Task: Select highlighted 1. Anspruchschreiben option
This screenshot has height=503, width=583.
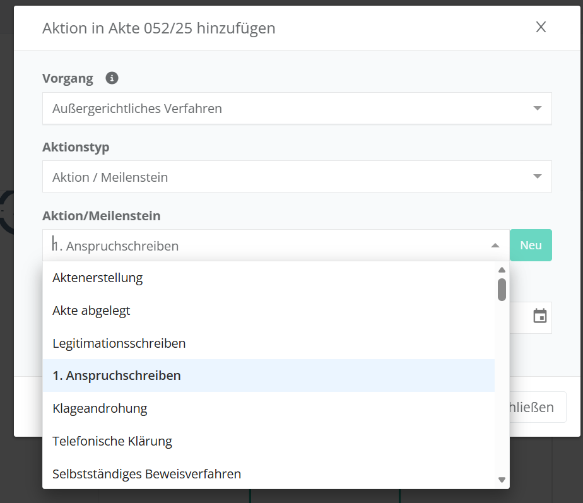Action: click(x=117, y=376)
